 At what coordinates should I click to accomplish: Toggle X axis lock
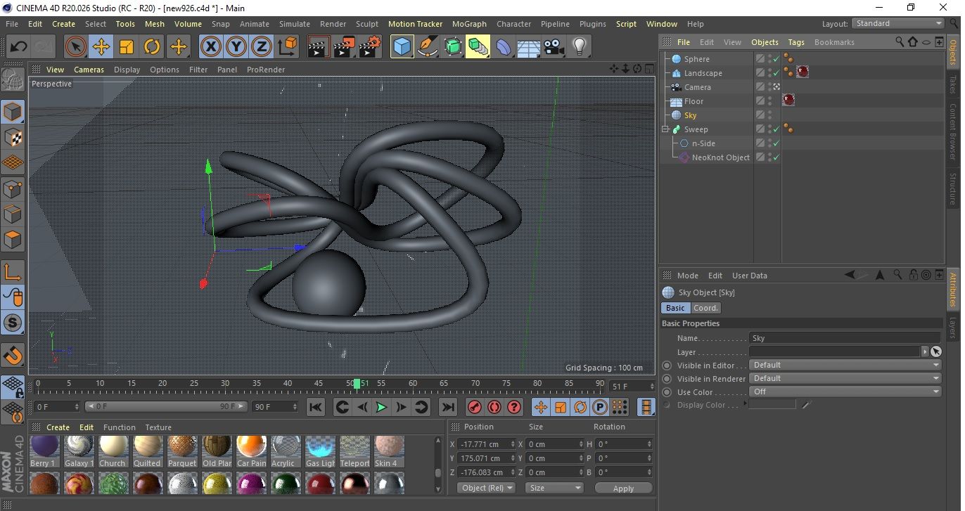tap(210, 47)
